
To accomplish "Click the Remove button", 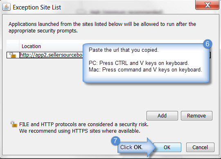I will [196, 115].
